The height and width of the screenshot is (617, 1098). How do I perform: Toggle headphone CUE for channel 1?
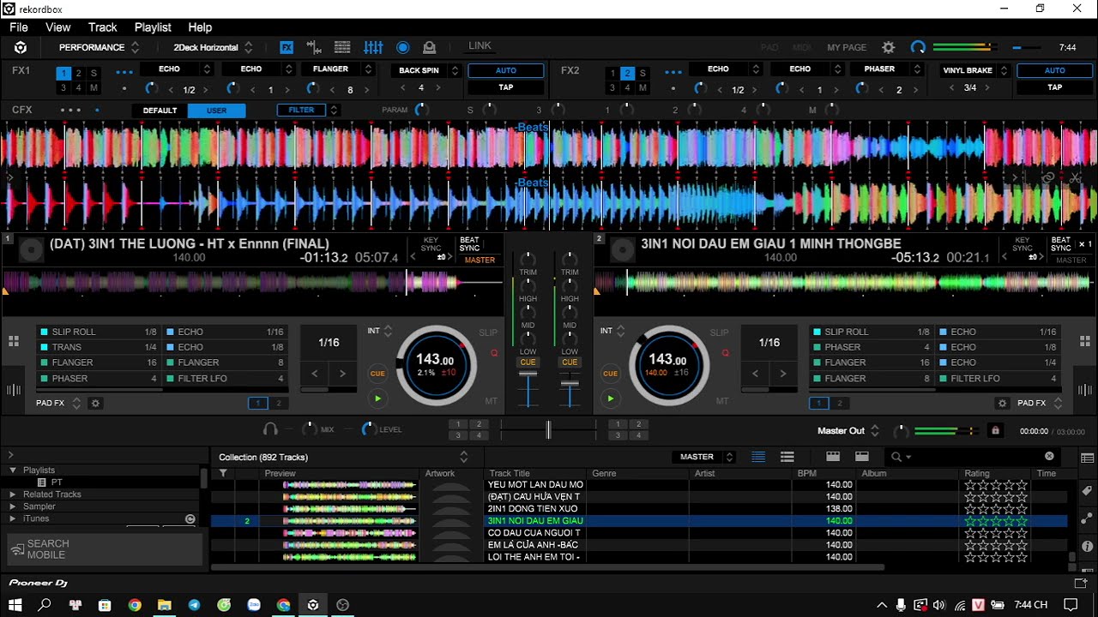point(528,362)
